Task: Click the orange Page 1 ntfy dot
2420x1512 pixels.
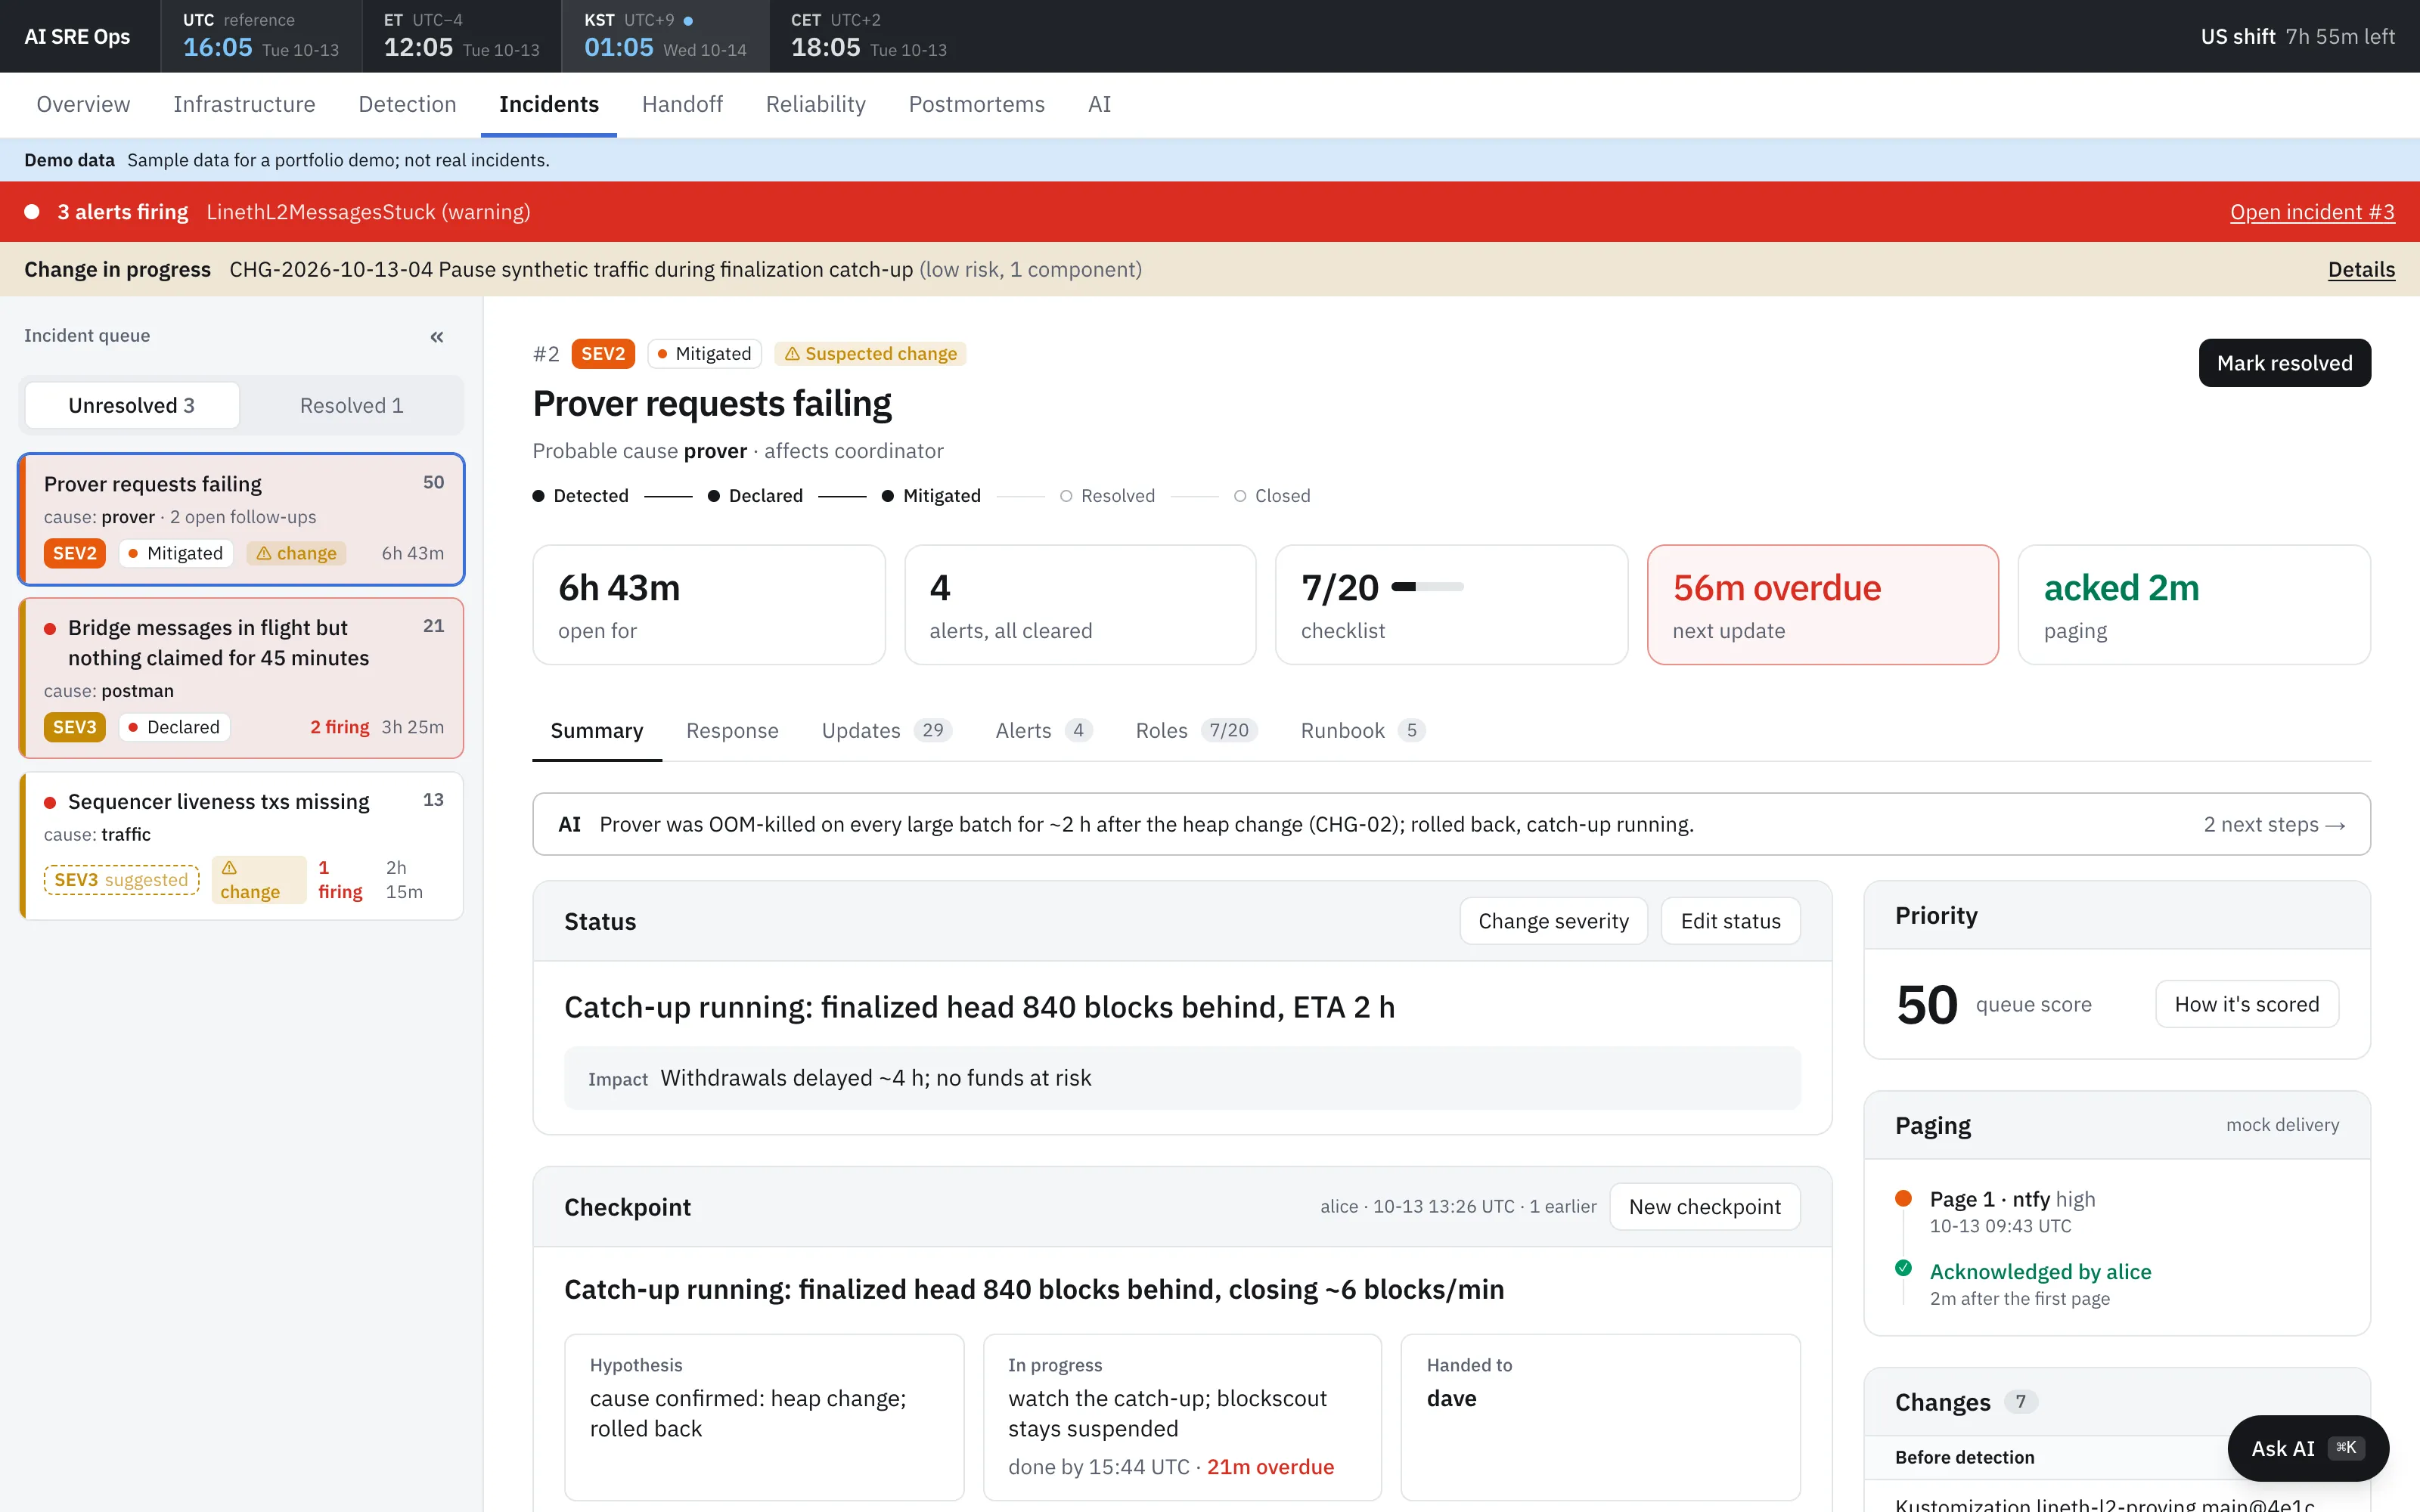Action: pos(1903,1198)
